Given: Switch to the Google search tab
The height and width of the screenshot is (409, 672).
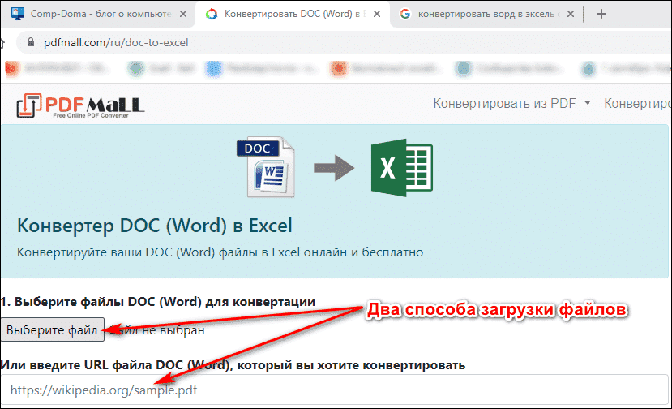Looking at the screenshot, I should click(486, 14).
